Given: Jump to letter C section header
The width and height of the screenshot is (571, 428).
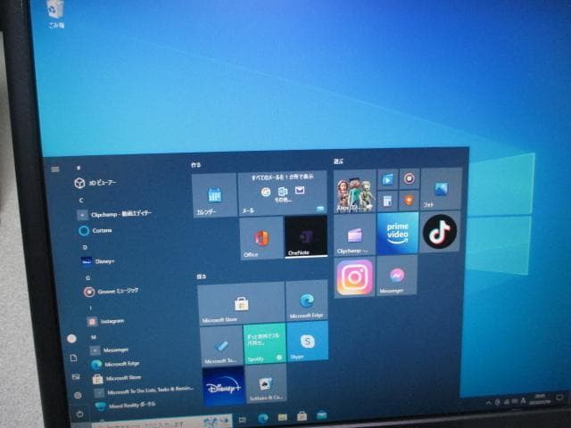Looking at the screenshot, I should pos(81,200).
